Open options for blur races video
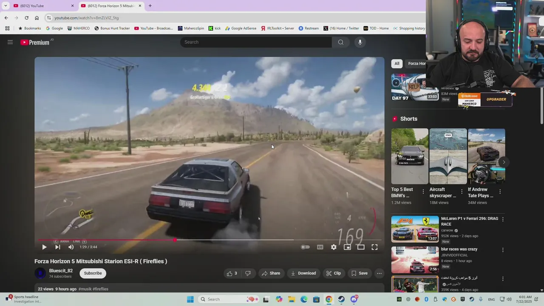This screenshot has height=306, width=544. [x=503, y=250]
